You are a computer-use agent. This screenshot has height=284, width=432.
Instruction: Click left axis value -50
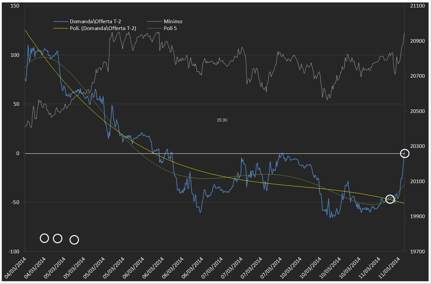click(15, 202)
